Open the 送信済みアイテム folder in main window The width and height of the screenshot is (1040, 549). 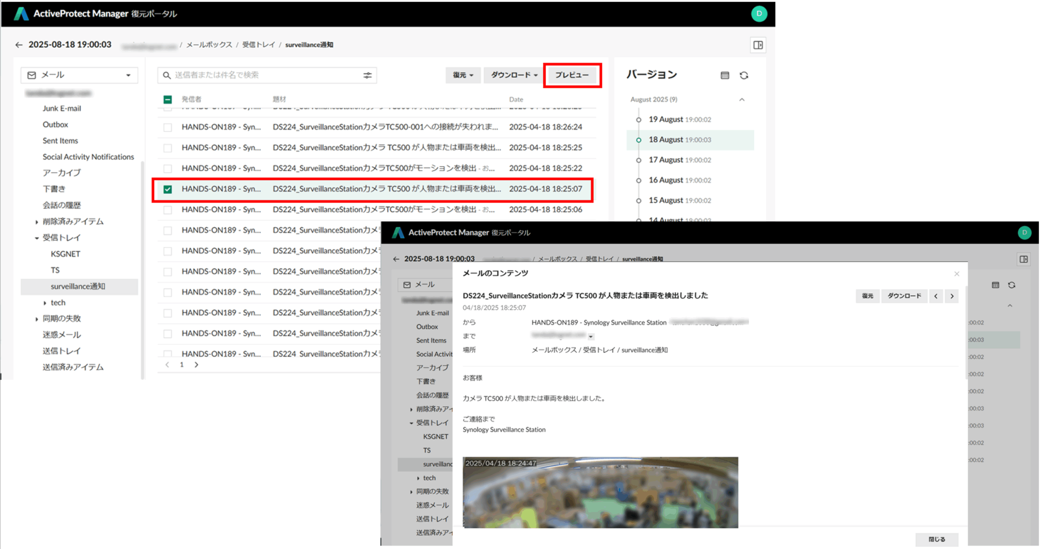[x=73, y=367]
